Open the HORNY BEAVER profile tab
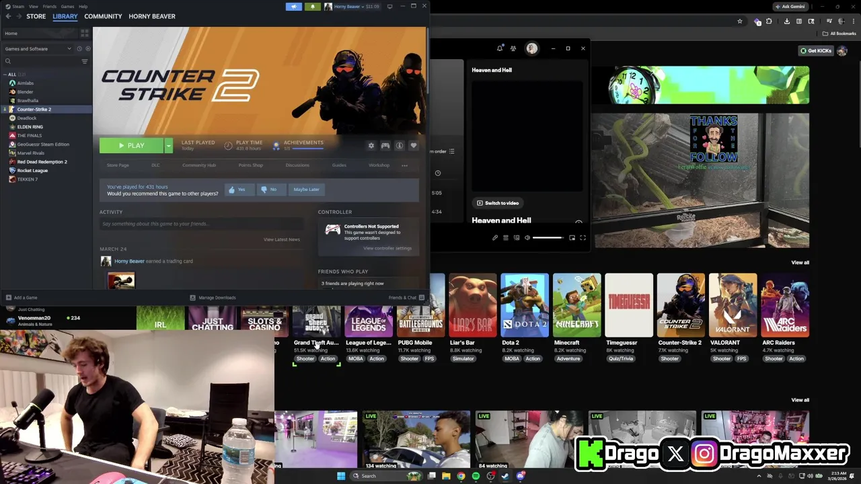 pyautogui.click(x=152, y=16)
